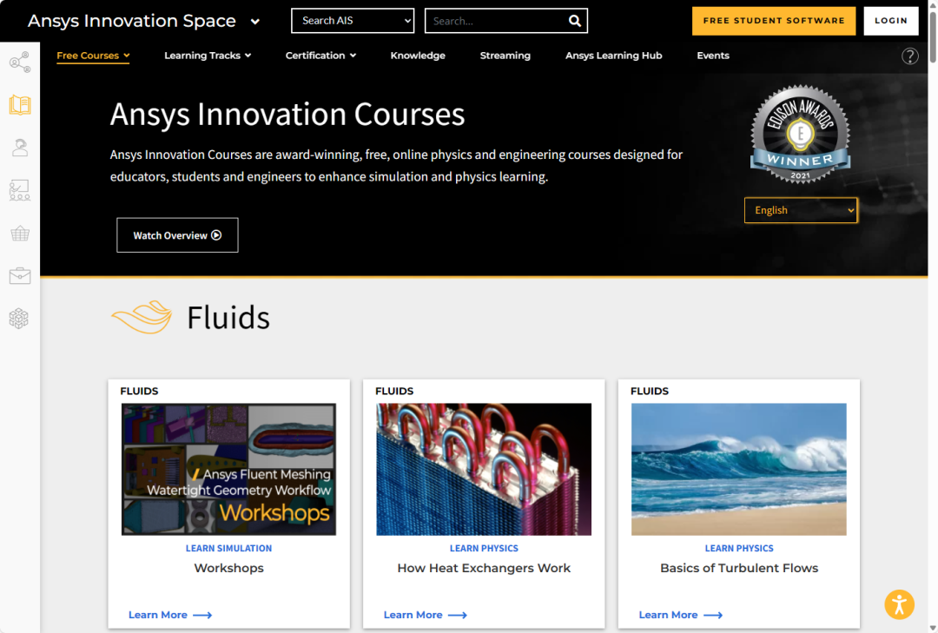The height and width of the screenshot is (633, 938).
Task: Click Learn Physics label on Turbulent Flows card
Action: pos(739,548)
